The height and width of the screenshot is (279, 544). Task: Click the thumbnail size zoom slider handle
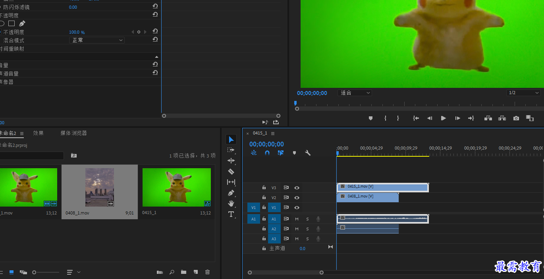click(34, 272)
